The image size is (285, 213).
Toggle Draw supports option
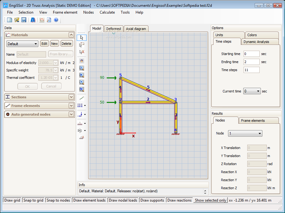tap(152, 200)
